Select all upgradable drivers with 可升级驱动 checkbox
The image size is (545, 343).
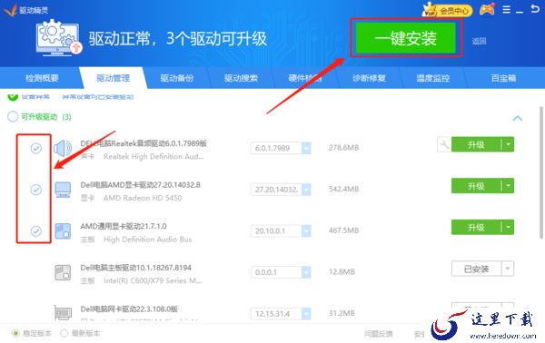point(13,117)
